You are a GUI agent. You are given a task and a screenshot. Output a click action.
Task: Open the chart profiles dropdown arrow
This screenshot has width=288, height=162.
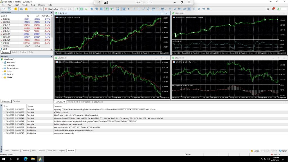click(12, 9)
